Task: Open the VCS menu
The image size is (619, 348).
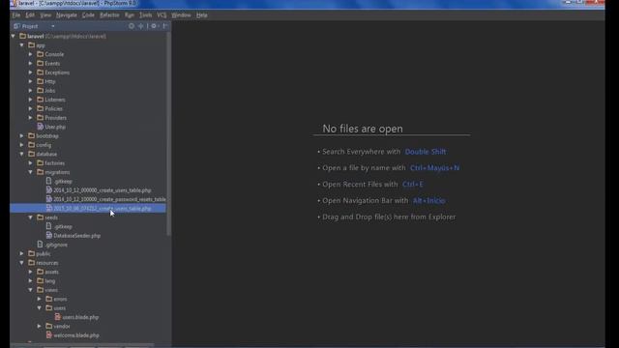Action: (162, 15)
